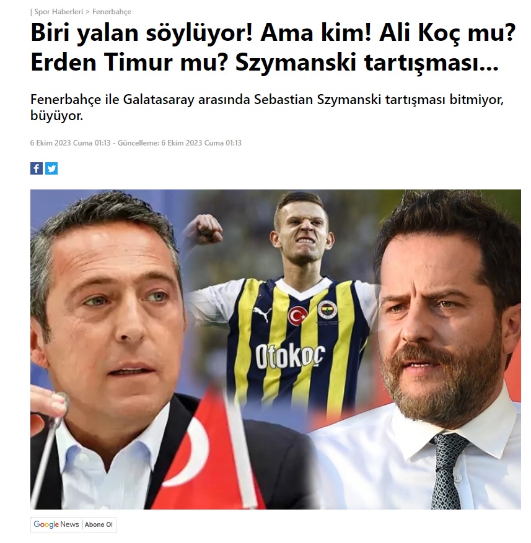Click the Otokoç sponsor text on the jersey
This screenshot has height=543, width=531.
[290, 355]
